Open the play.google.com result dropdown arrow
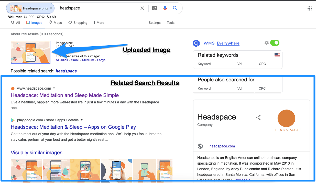 (82, 120)
